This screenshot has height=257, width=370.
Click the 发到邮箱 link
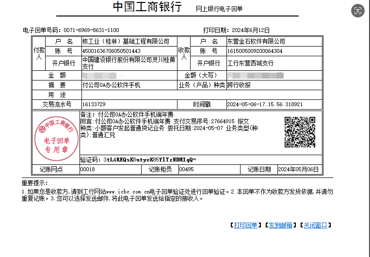click(x=281, y=225)
